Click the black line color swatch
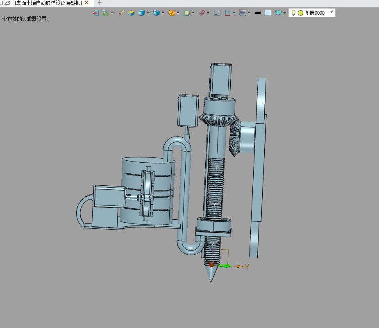Image resolution: width=379 pixels, height=328 pixels. [258, 13]
